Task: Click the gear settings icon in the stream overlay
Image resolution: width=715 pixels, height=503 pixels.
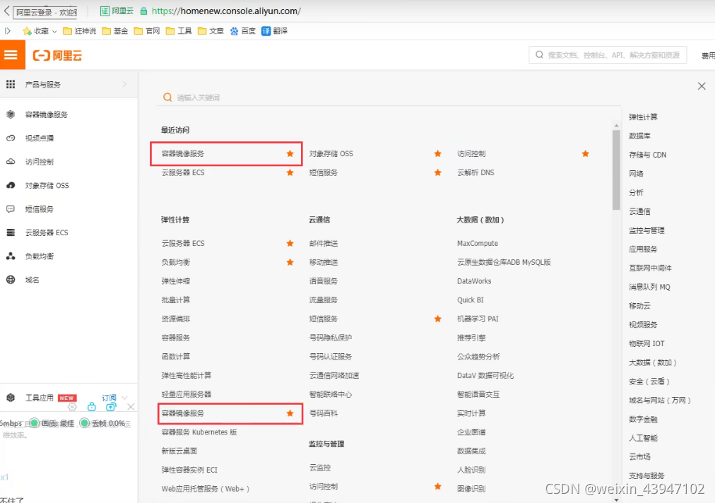Action: click(x=72, y=407)
